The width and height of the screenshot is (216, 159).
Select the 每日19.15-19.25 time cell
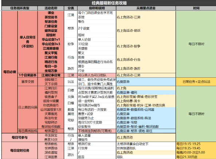click(196, 144)
